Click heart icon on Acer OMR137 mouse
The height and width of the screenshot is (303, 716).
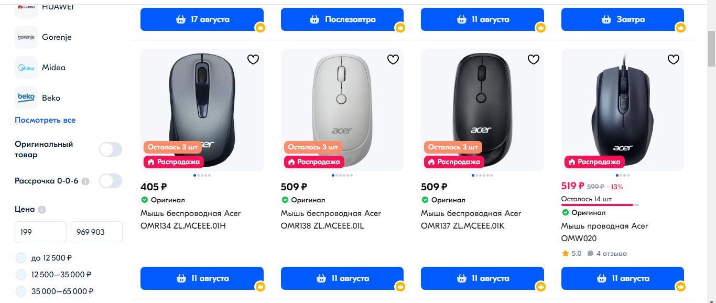pyautogui.click(x=533, y=60)
